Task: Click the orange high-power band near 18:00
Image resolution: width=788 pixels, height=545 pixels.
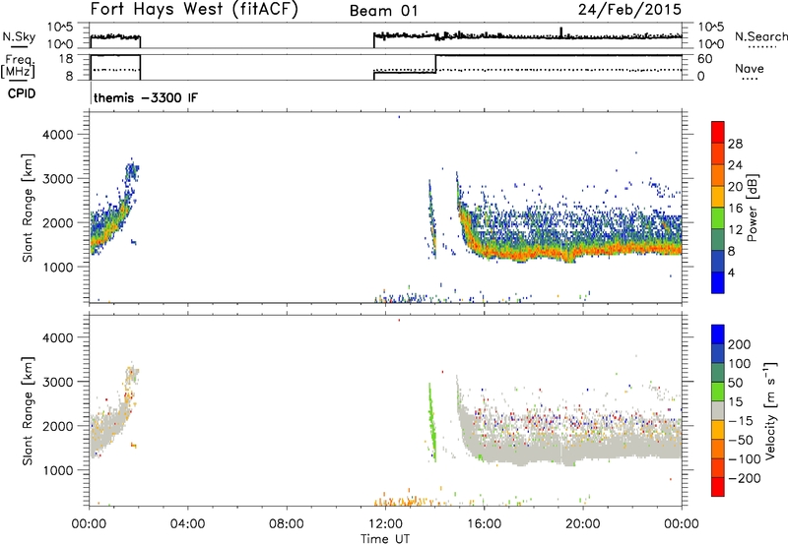Action: [534, 253]
